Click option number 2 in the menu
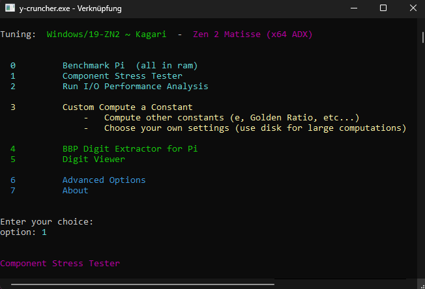 pyautogui.click(x=13, y=87)
